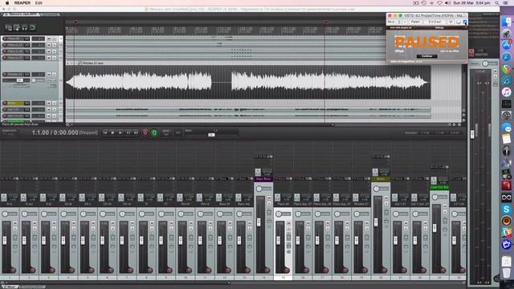Toggle the plugin bypass checkbox
Screen dimensions: 514x289
pos(465,22)
